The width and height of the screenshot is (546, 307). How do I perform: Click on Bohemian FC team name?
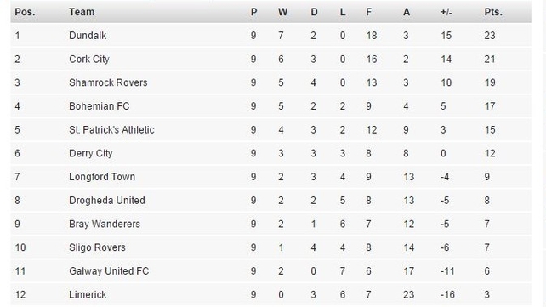click(99, 106)
